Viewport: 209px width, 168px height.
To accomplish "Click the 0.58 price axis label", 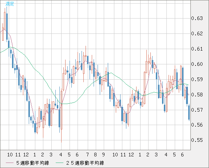I will pos(197,95).
